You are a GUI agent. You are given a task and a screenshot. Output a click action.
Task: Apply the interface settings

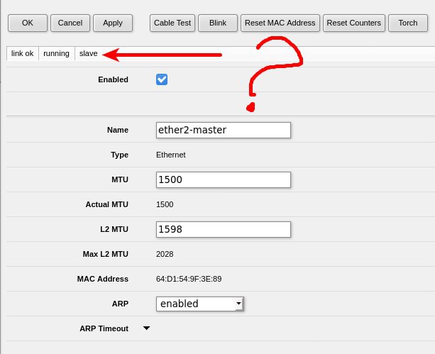pos(113,23)
